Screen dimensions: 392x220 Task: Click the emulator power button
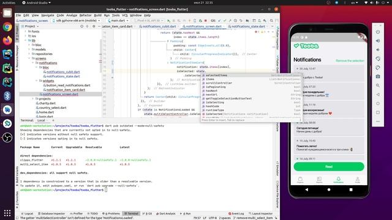click(378, 32)
